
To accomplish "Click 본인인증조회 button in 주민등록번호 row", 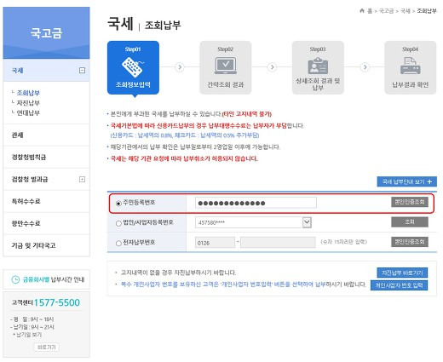I will (410, 202).
